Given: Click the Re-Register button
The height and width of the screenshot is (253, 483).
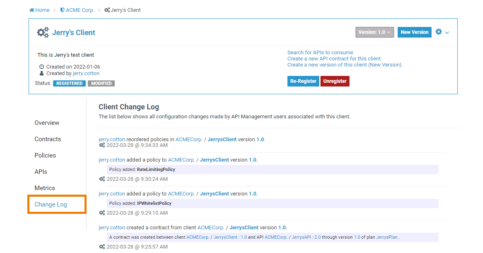Looking at the screenshot, I should (x=303, y=81).
